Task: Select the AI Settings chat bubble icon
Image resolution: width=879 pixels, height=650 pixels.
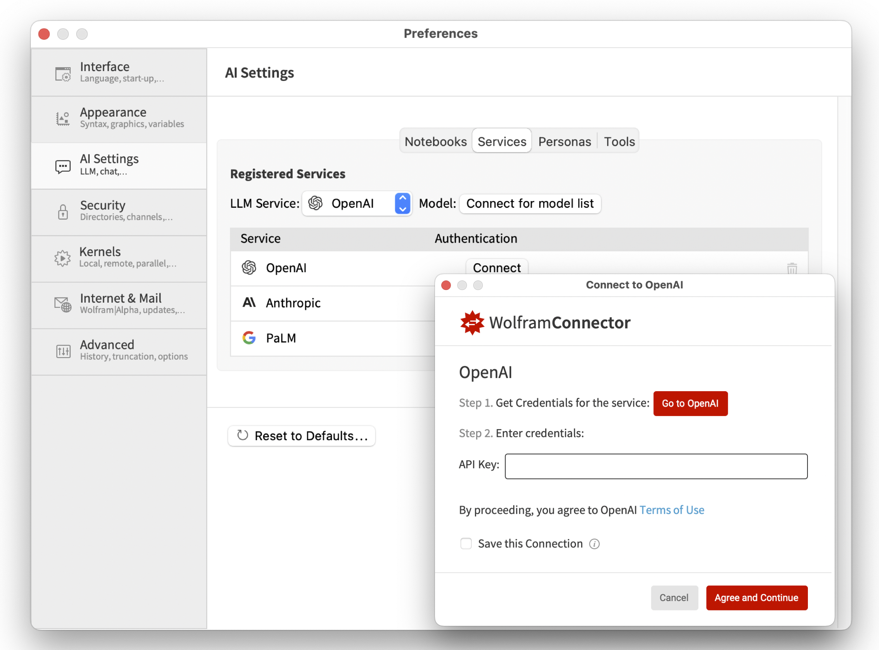Action: tap(63, 166)
